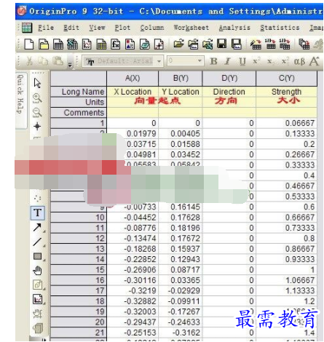Select column header C(Y)
Viewport: 324px width, 342px height.
click(x=286, y=79)
